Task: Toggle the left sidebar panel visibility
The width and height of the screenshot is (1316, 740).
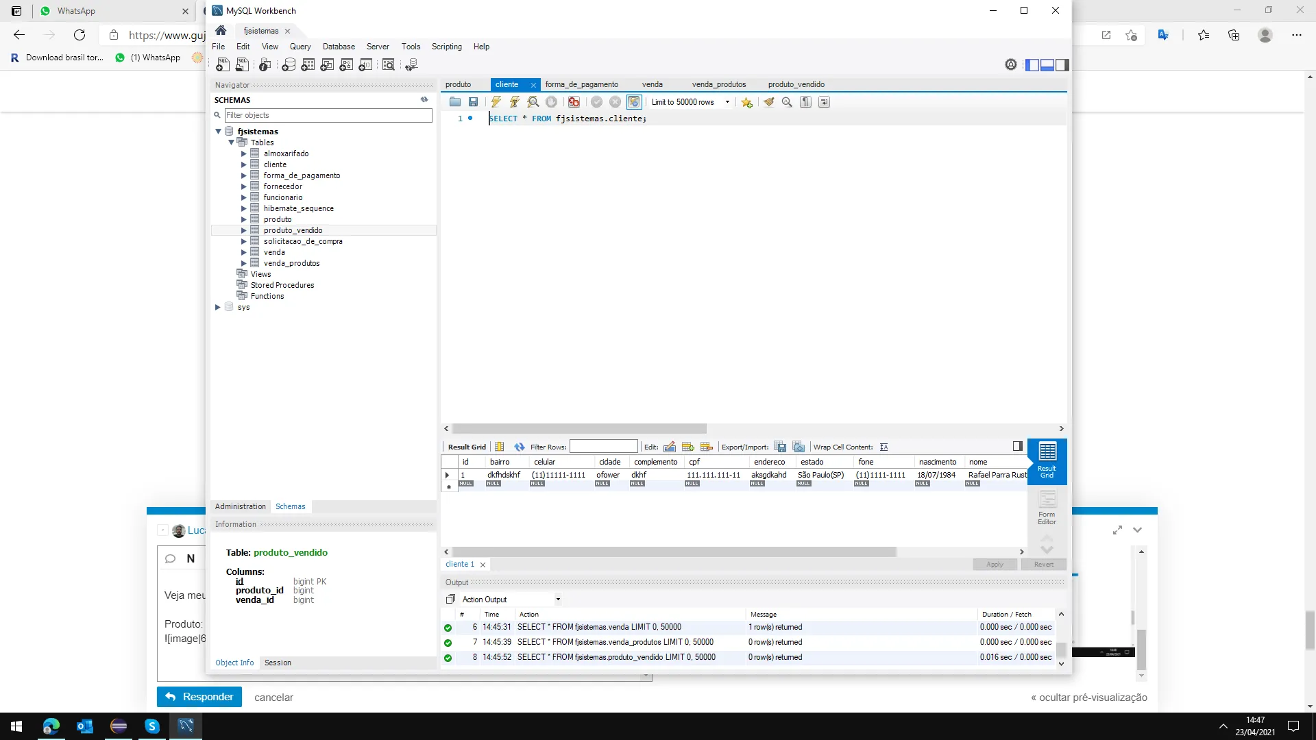Action: [1032, 65]
